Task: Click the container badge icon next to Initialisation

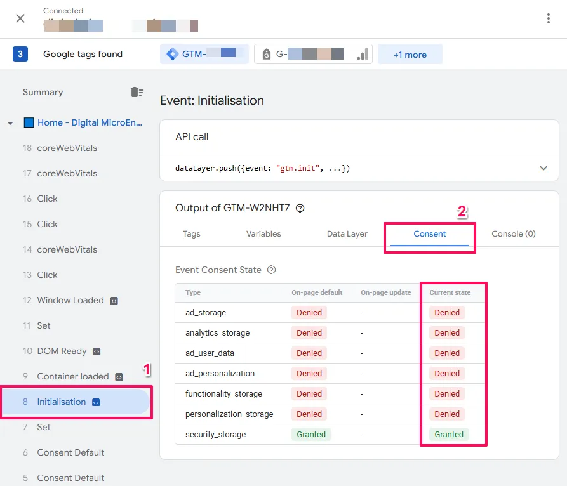Action: 95,402
